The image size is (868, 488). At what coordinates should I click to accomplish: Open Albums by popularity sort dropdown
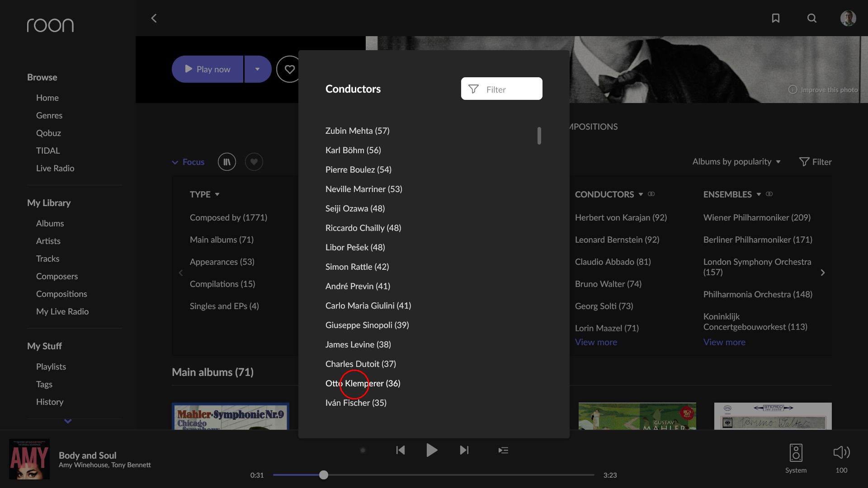pos(736,162)
